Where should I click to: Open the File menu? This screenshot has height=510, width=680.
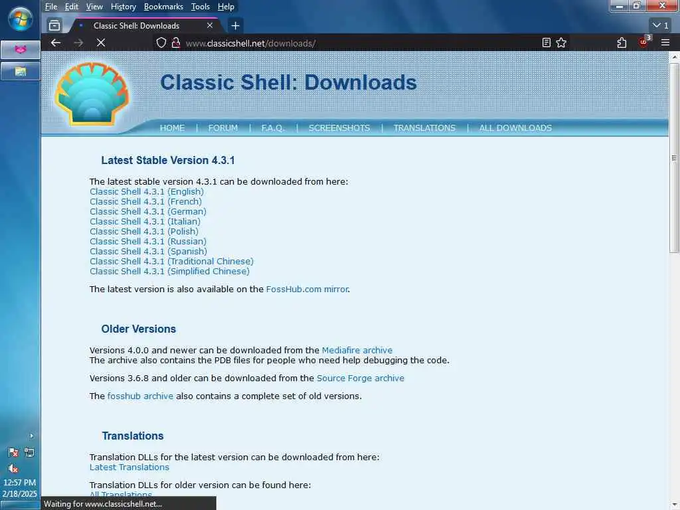click(x=50, y=7)
